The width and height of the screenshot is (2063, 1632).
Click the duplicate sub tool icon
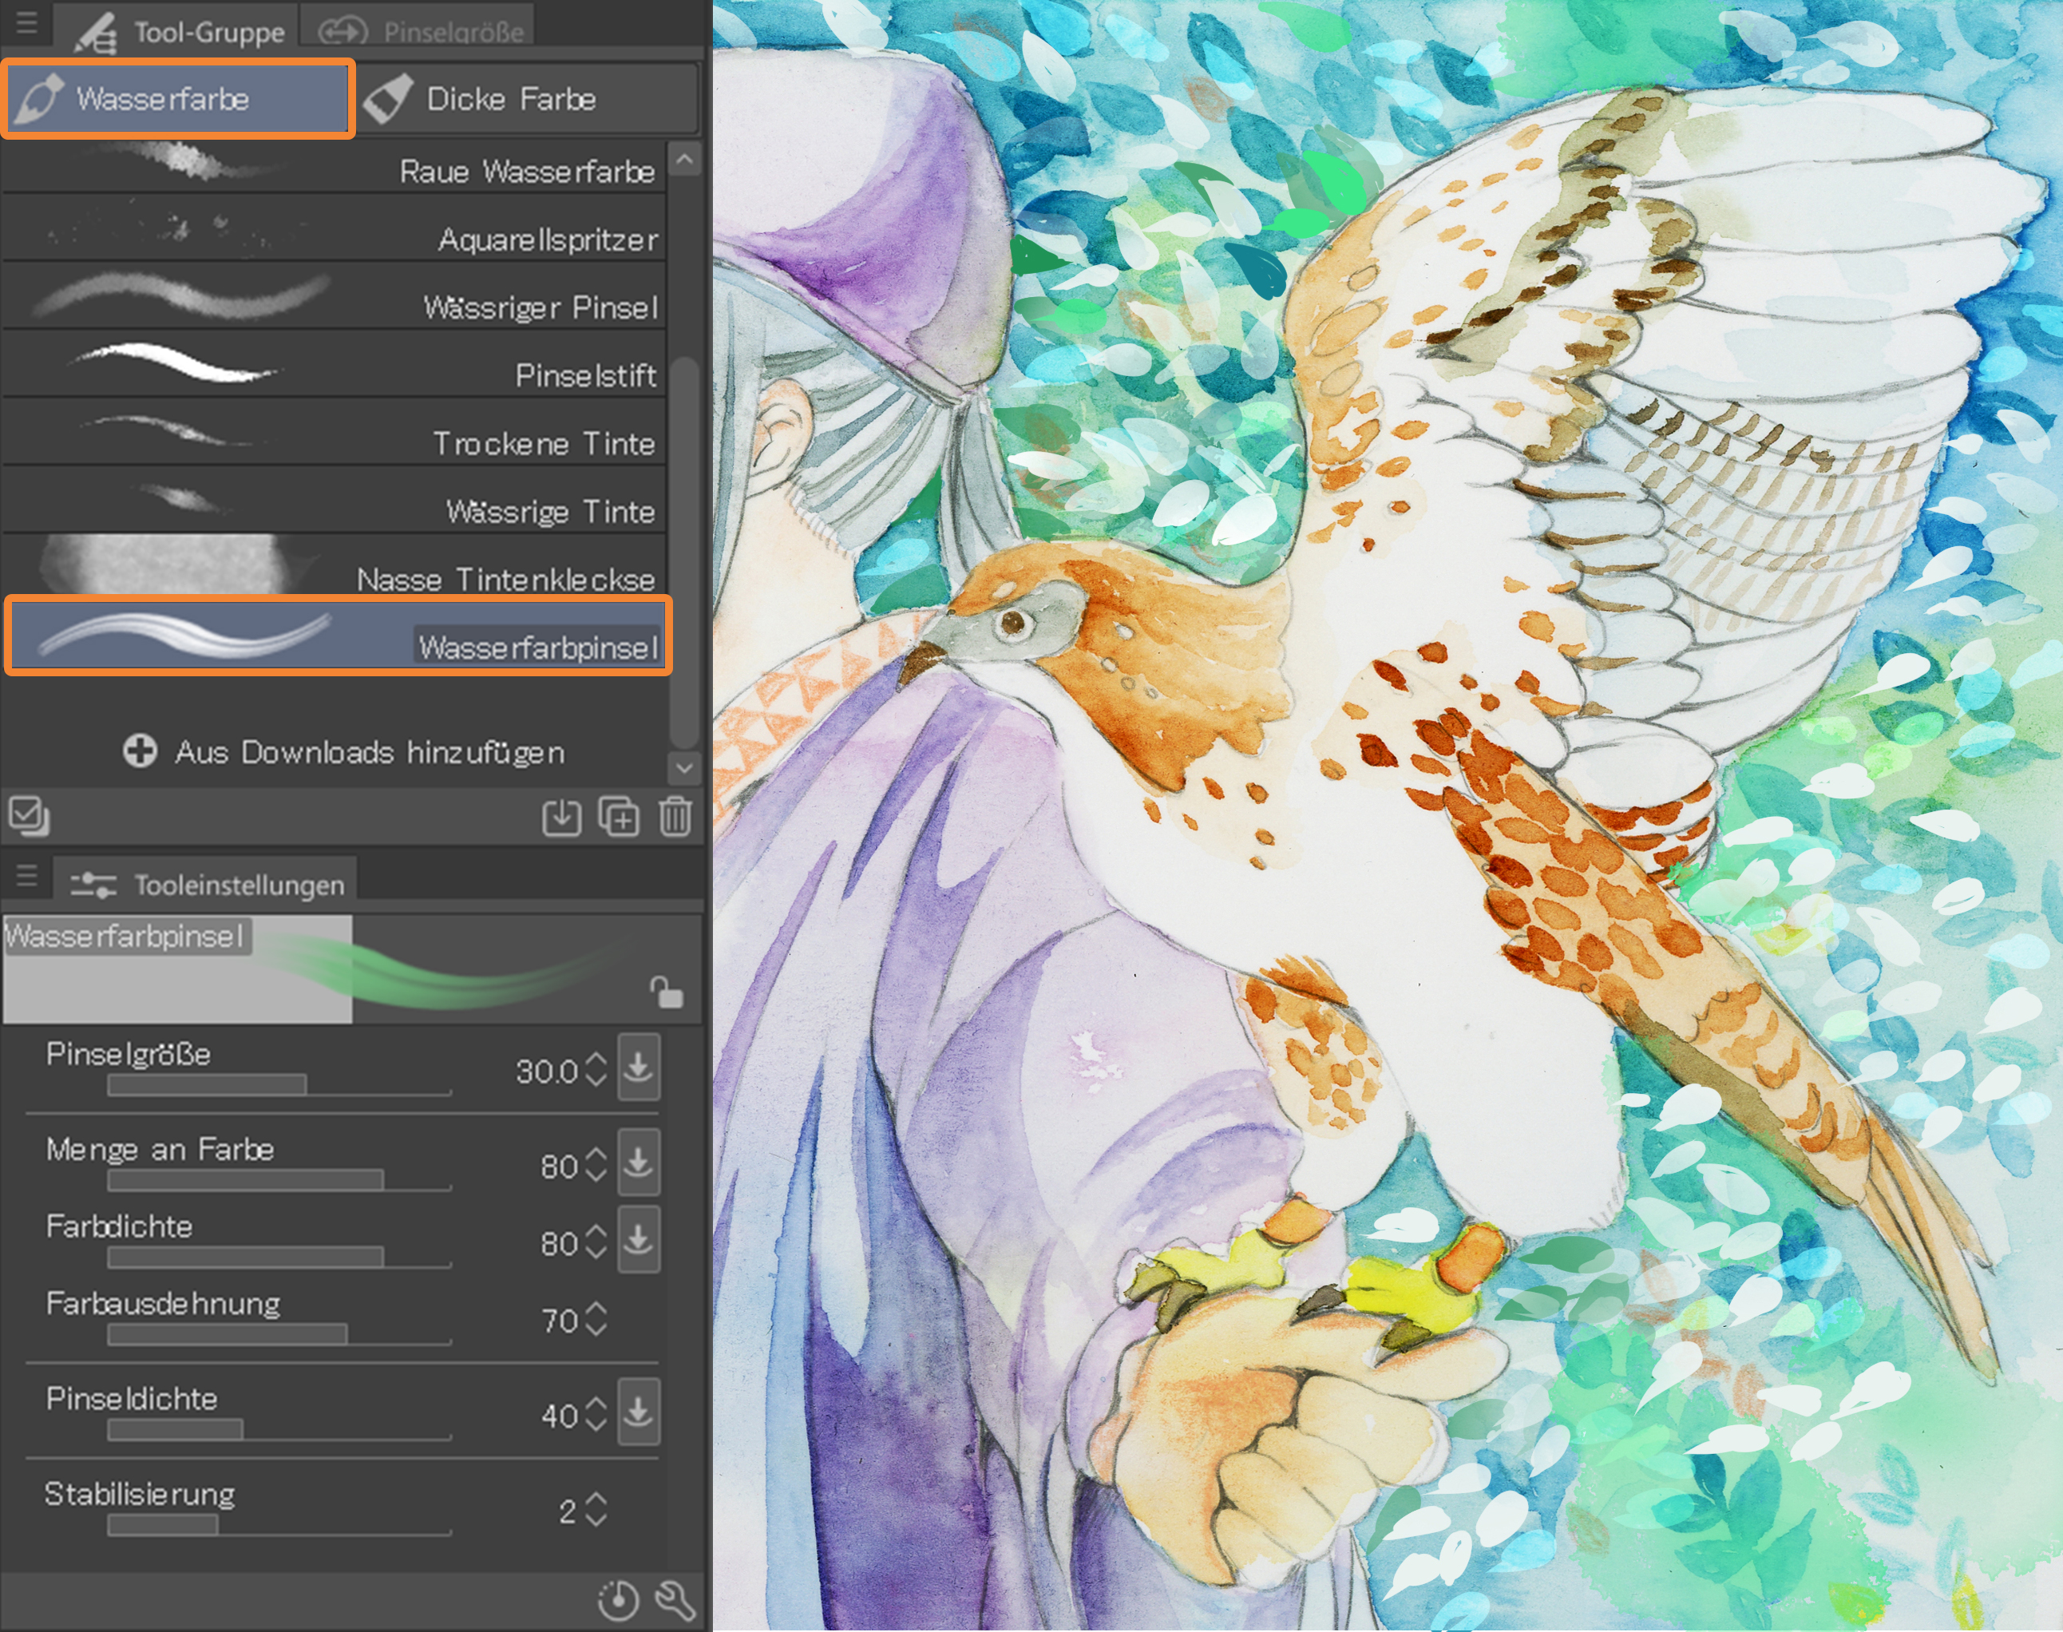pos(618,816)
